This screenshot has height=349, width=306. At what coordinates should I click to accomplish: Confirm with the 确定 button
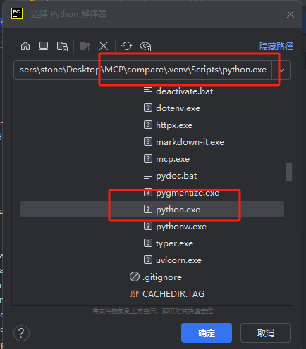click(x=207, y=333)
